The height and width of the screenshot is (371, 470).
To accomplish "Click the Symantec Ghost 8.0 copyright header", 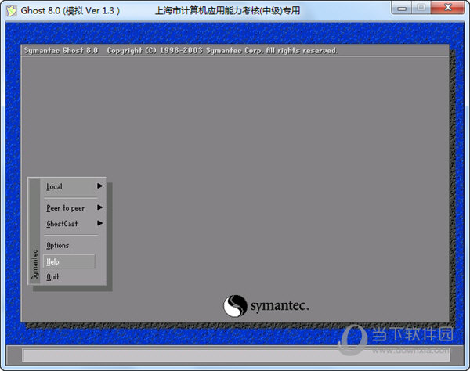I will [179, 51].
